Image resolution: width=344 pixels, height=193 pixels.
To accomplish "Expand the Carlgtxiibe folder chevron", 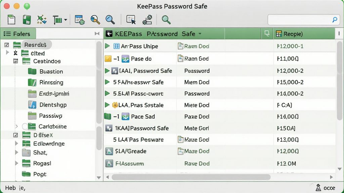I will [16, 126].
